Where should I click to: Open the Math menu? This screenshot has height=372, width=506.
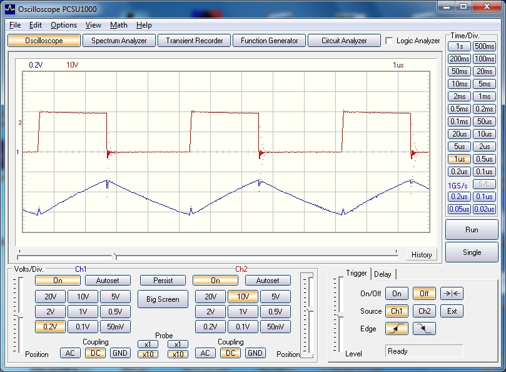pyautogui.click(x=118, y=25)
